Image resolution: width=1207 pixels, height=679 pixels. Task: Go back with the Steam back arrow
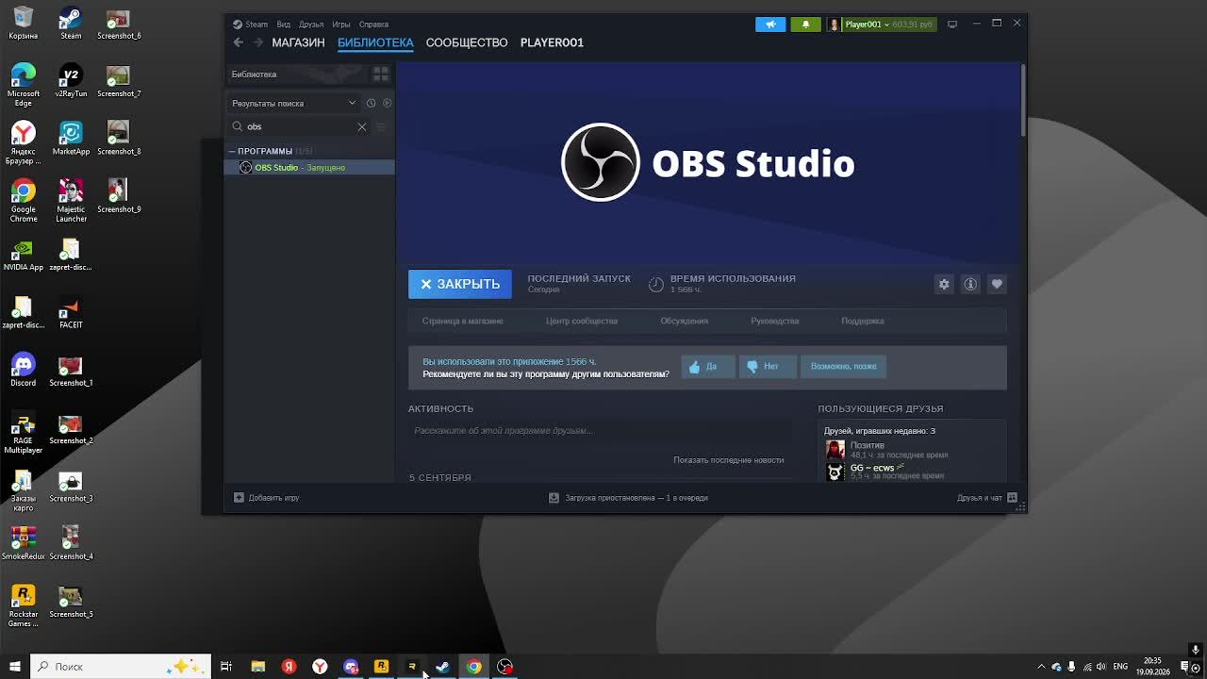(x=239, y=42)
